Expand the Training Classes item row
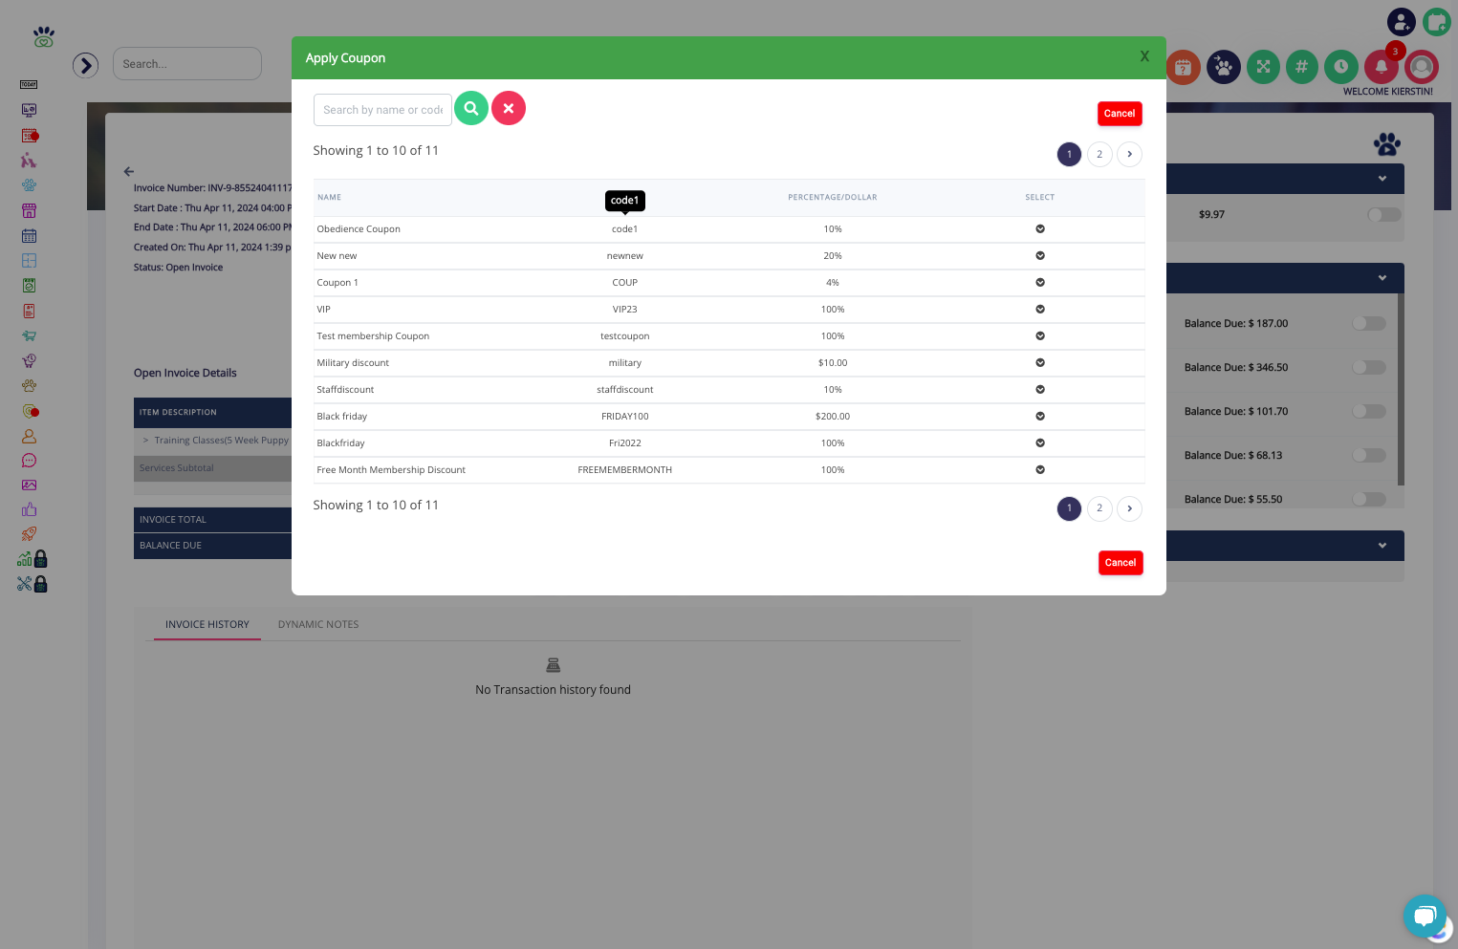The image size is (1458, 949). (146, 441)
